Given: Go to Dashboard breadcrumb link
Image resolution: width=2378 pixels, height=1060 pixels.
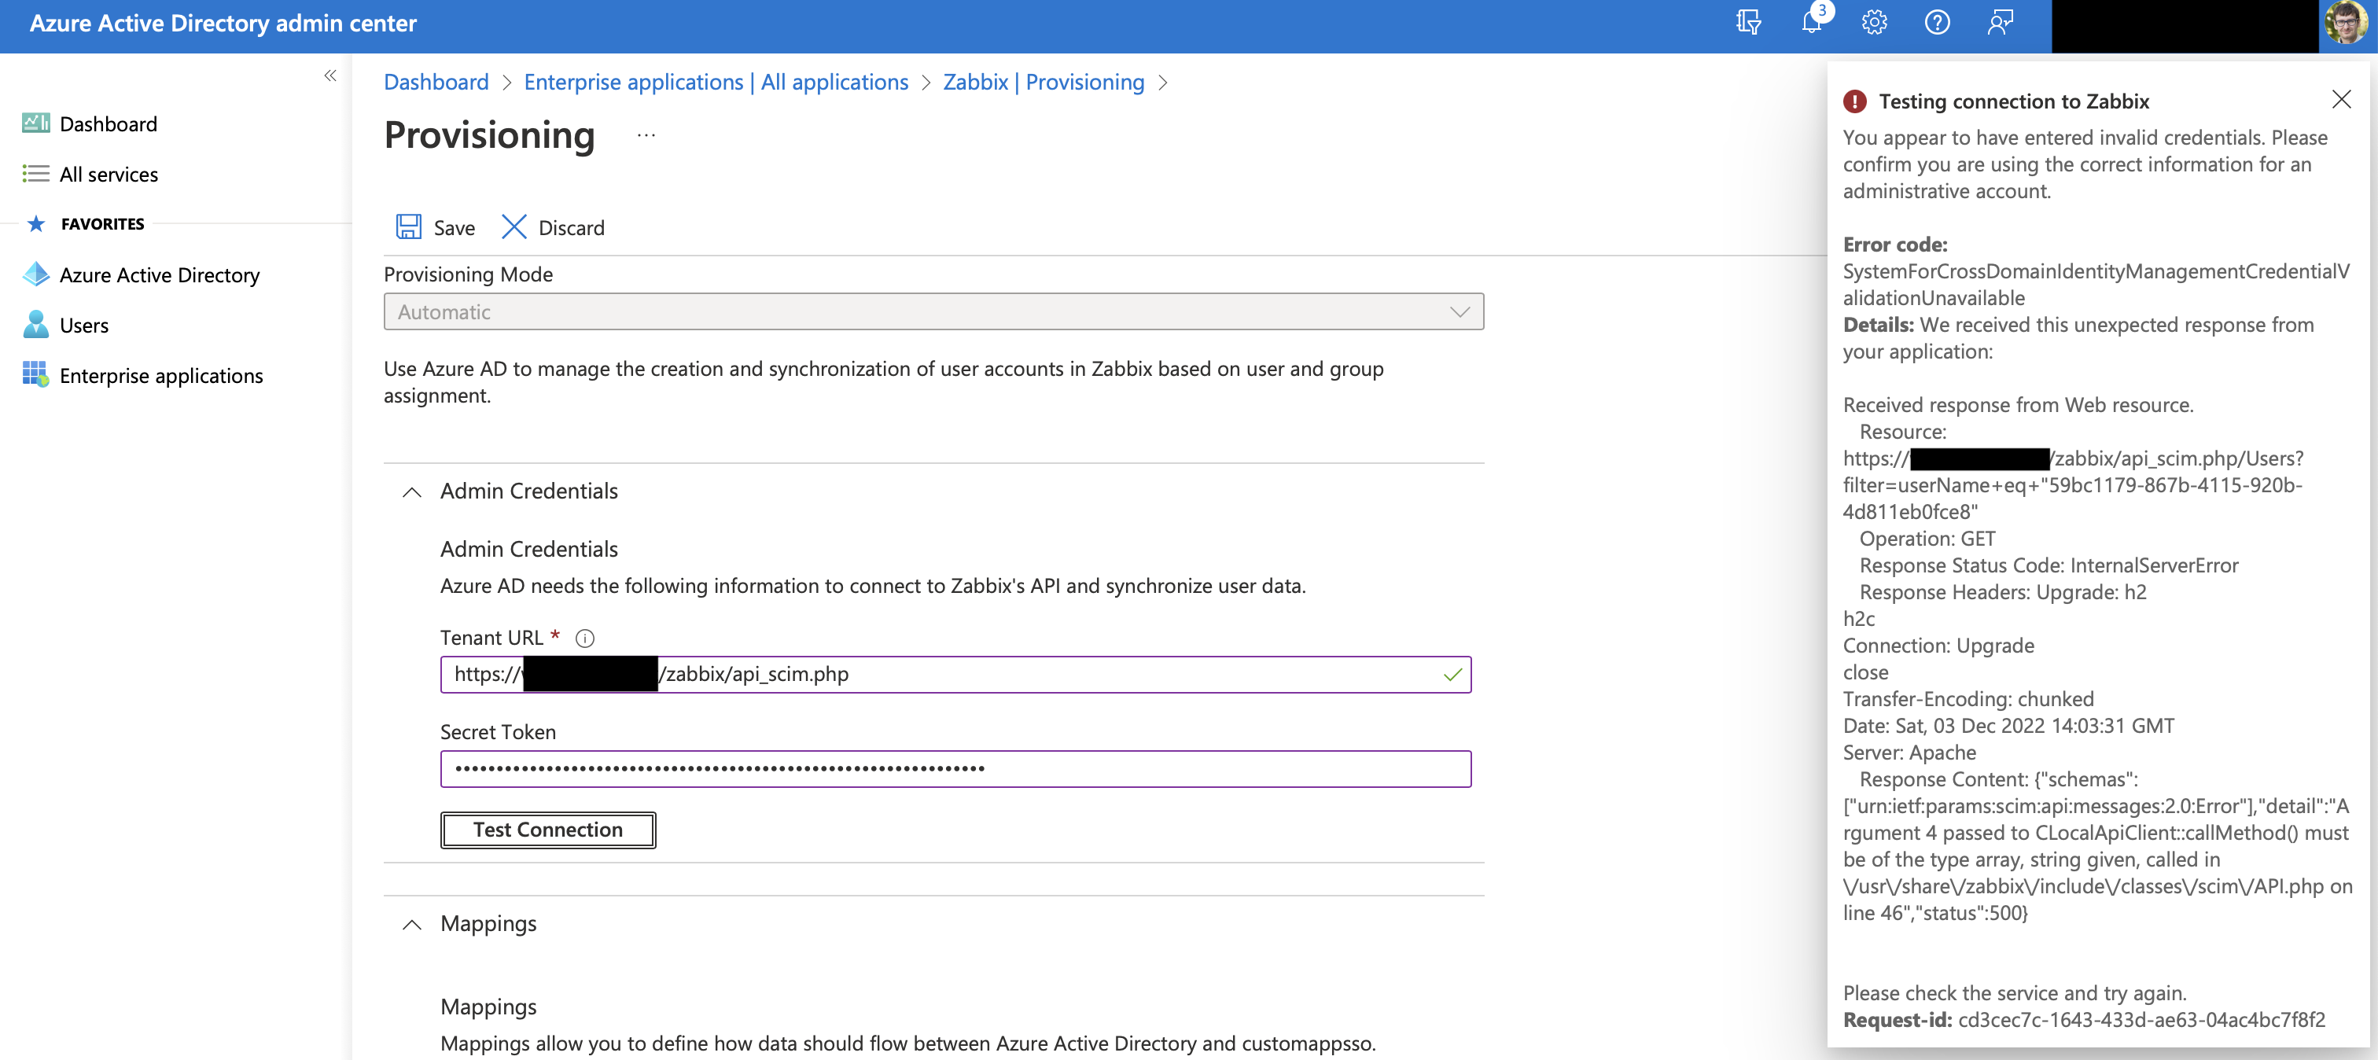Looking at the screenshot, I should point(436,83).
